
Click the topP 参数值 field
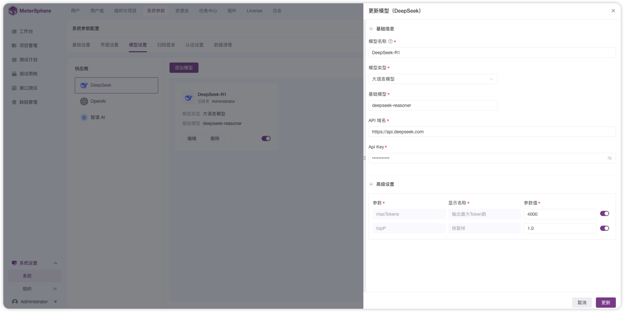[560, 228]
